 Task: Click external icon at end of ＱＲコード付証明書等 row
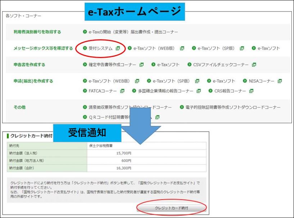click(x=158, y=117)
